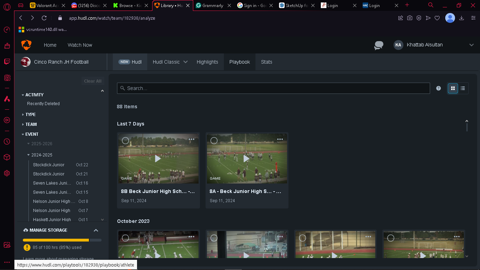Viewport: 480px width, 270px height.
Task: Switch to grid view
Action: (453, 88)
